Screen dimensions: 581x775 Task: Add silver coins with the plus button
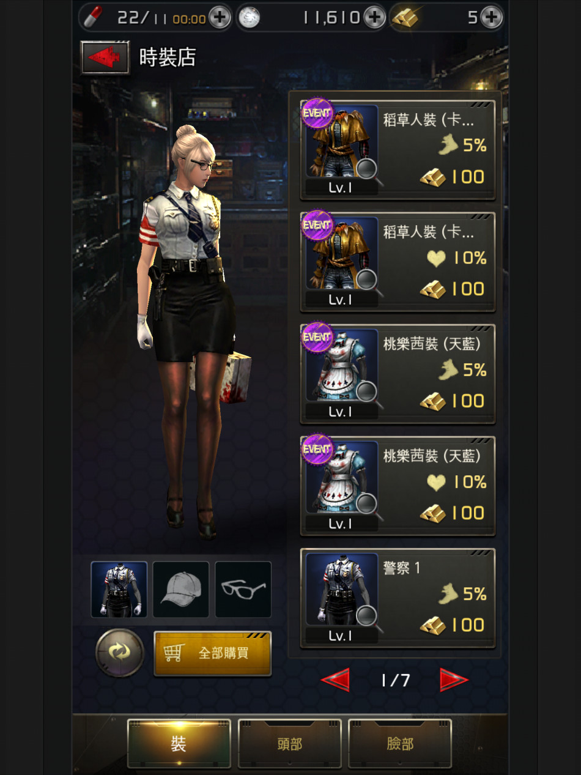click(x=374, y=18)
